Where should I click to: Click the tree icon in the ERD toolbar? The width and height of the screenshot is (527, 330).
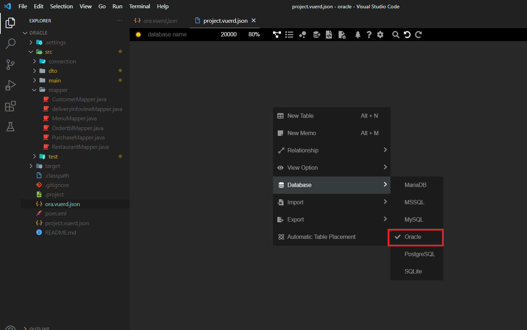point(358,35)
